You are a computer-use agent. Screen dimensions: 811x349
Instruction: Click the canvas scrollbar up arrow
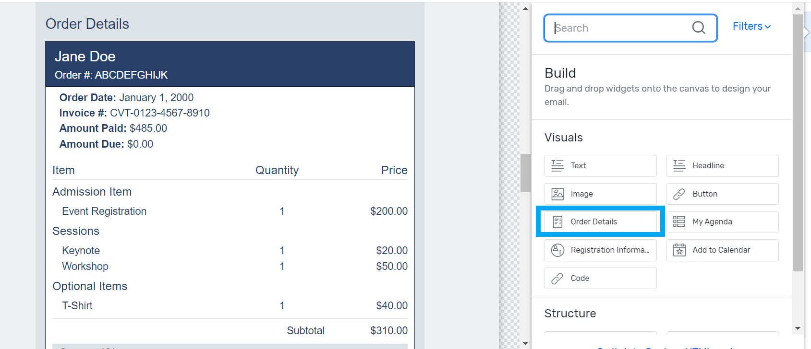525,8
